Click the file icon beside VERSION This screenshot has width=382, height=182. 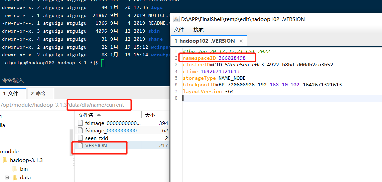pos(80,146)
